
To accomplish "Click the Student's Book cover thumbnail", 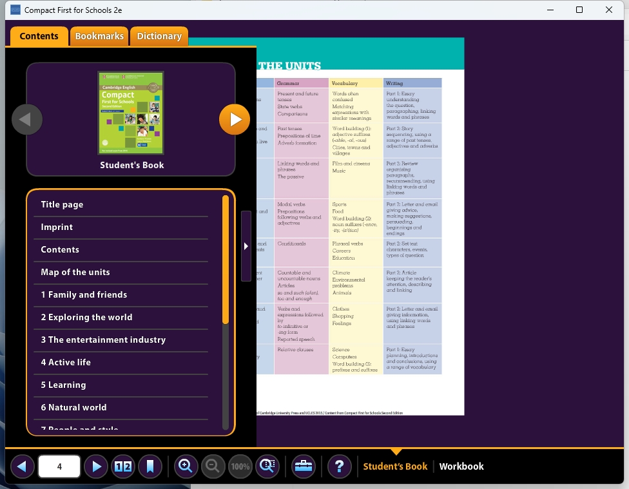I will 131,113.
